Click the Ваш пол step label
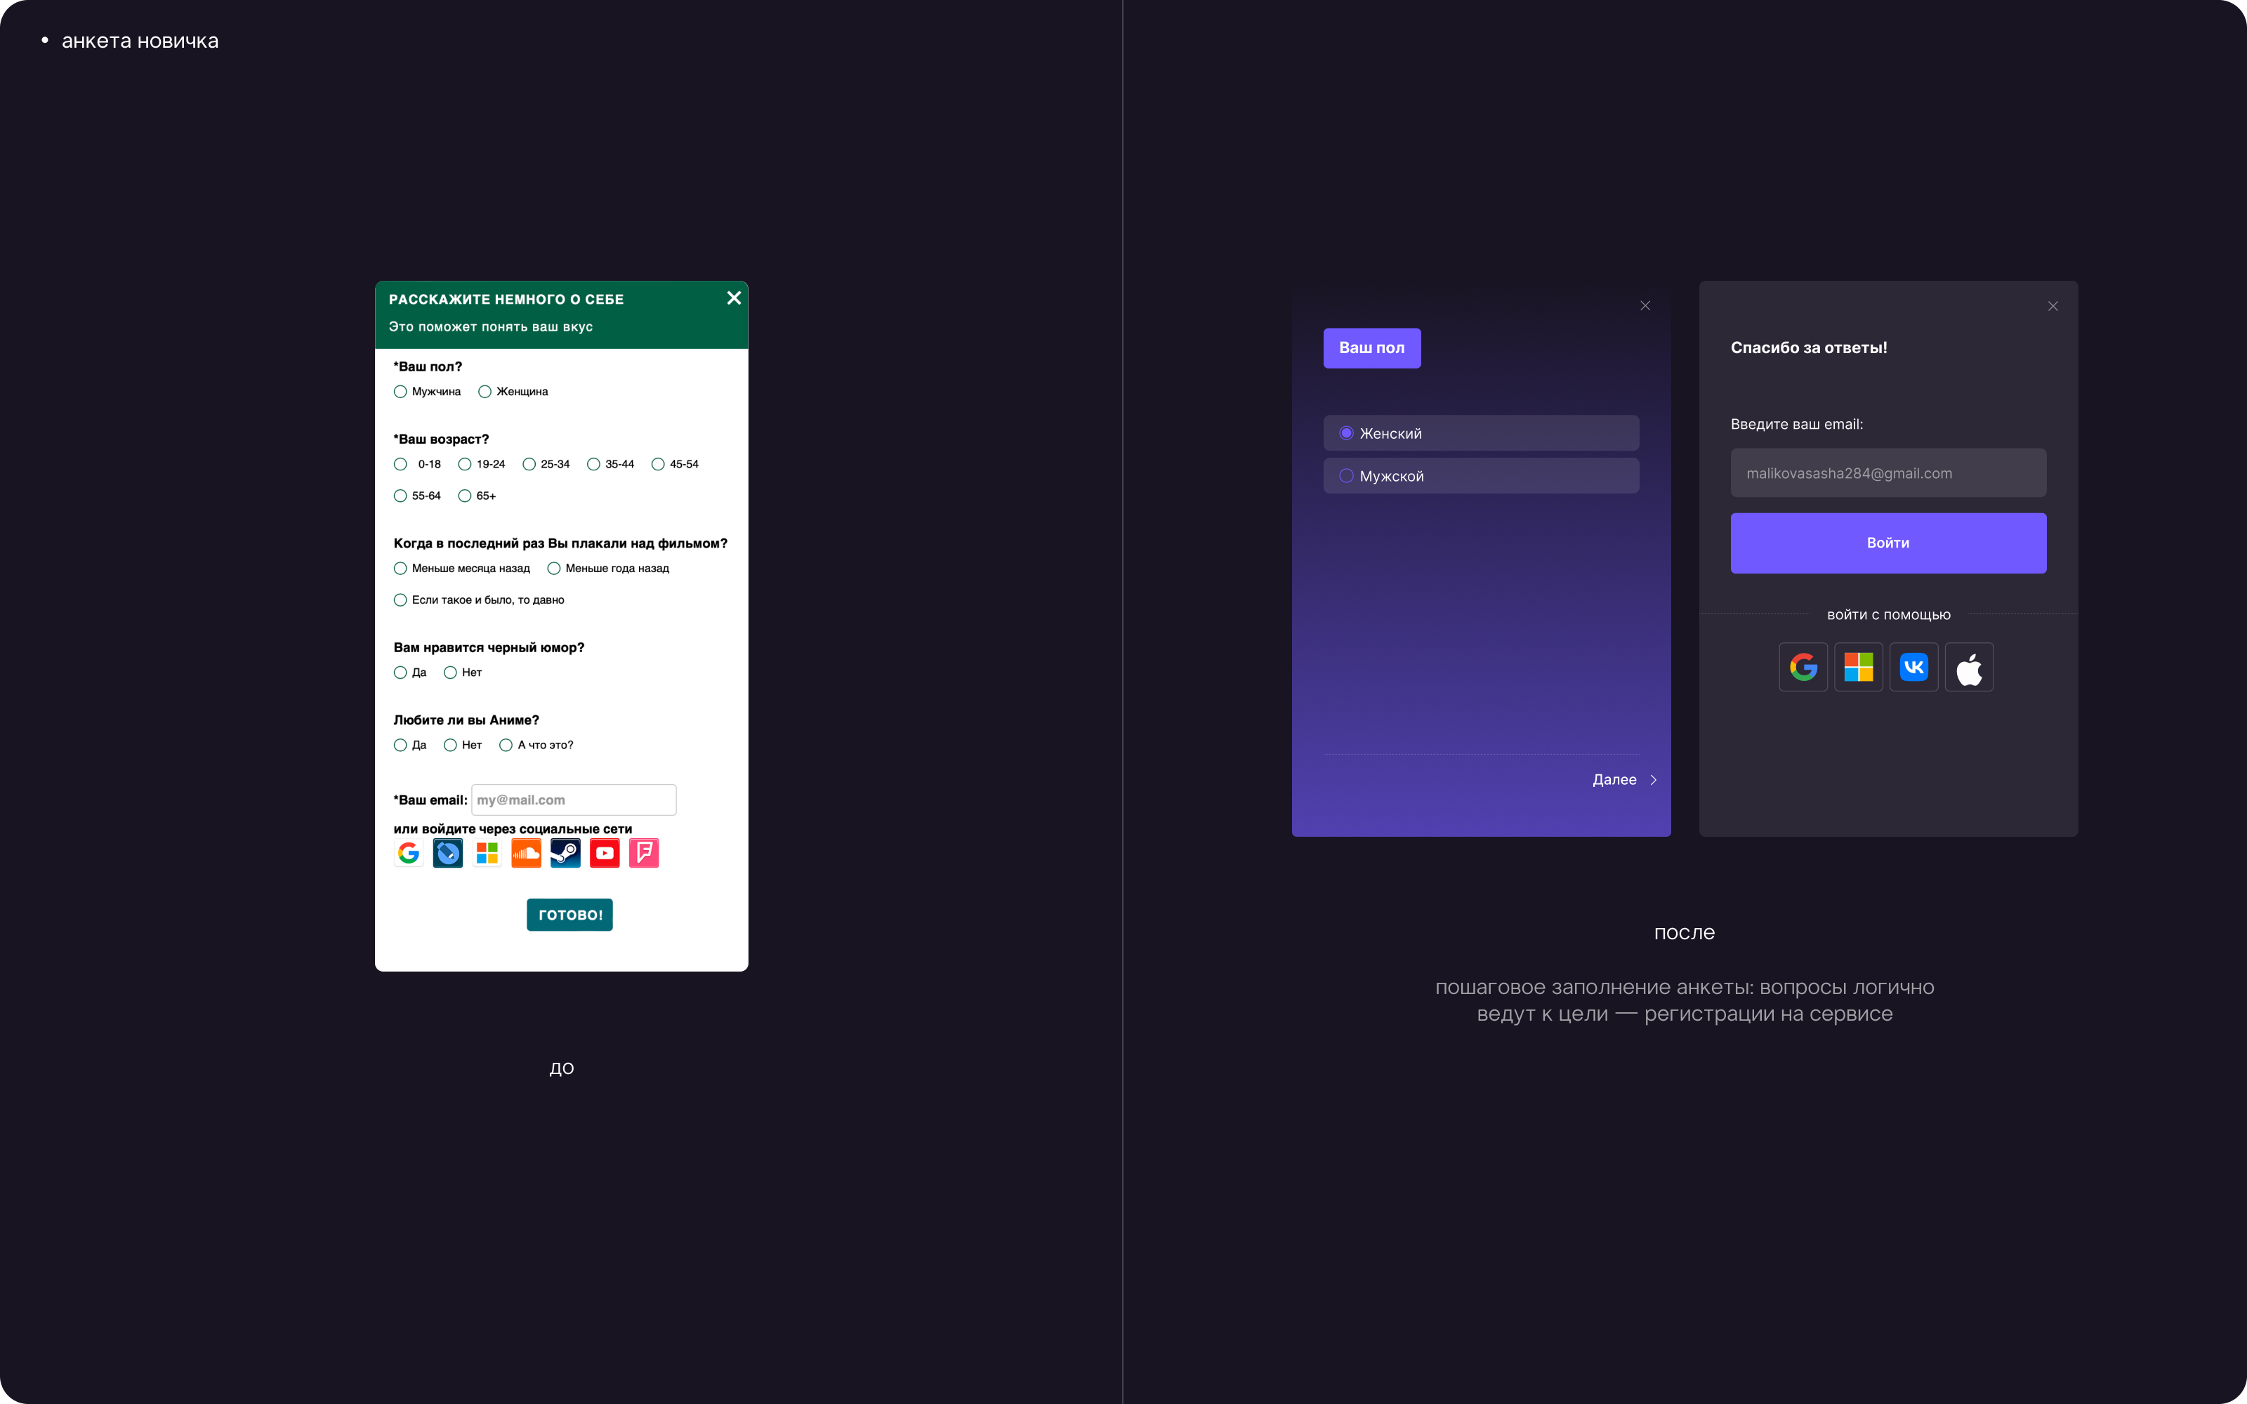 1371,348
